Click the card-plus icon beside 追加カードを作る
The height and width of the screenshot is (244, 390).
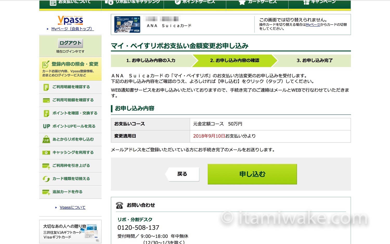coord(46,192)
